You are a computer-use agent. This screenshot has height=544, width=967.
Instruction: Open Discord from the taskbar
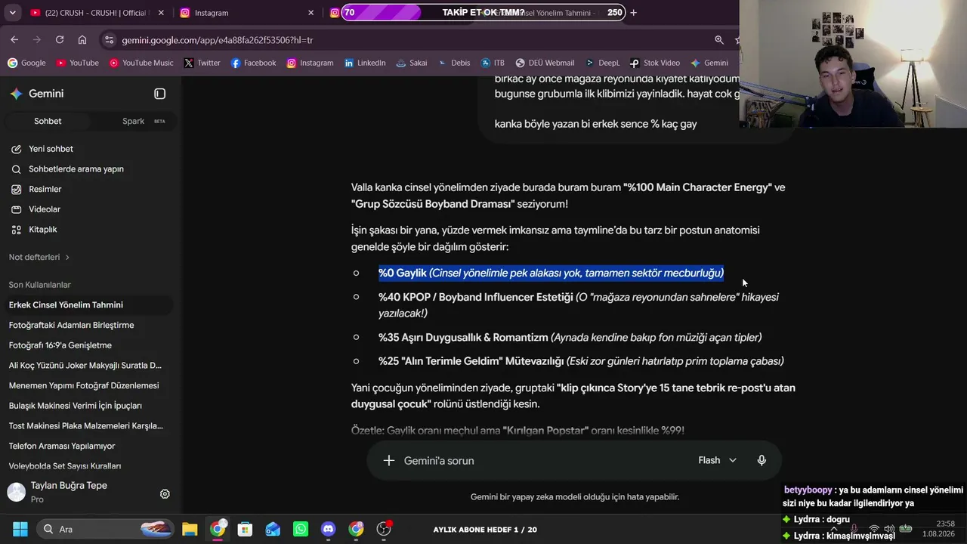(328, 529)
